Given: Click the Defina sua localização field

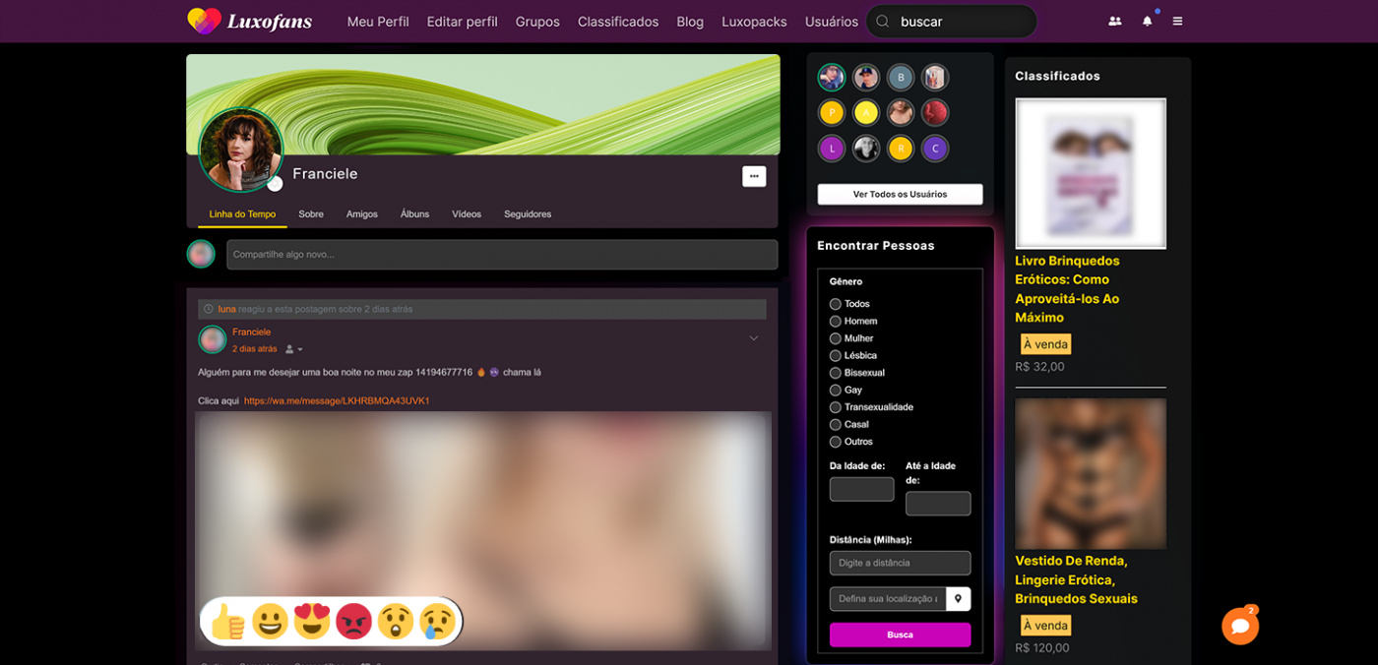Looking at the screenshot, I should tap(888, 598).
